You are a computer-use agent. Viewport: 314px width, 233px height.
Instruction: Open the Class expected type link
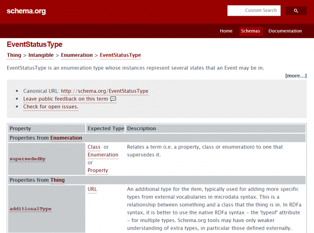click(94, 147)
